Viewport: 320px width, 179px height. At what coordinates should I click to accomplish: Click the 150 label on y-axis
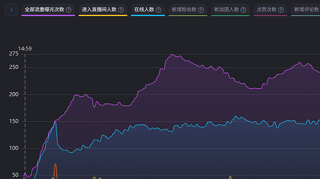[13, 121]
